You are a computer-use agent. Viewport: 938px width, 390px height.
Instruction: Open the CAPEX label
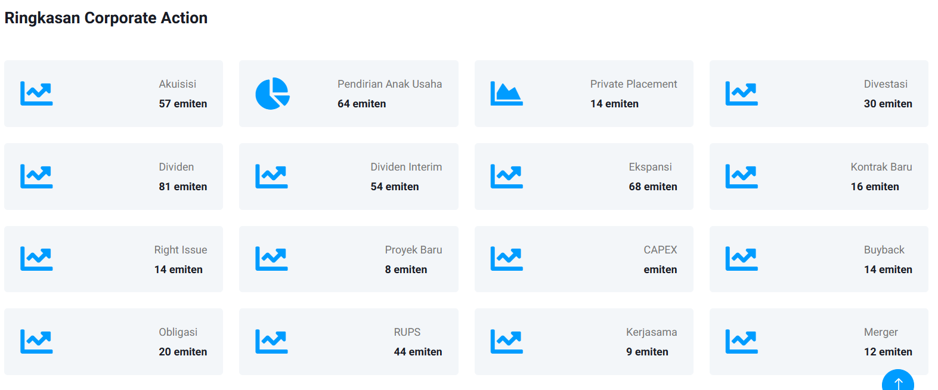pos(660,250)
